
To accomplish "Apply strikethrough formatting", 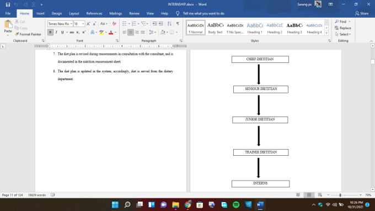I will pyautogui.click(x=72, y=32).
